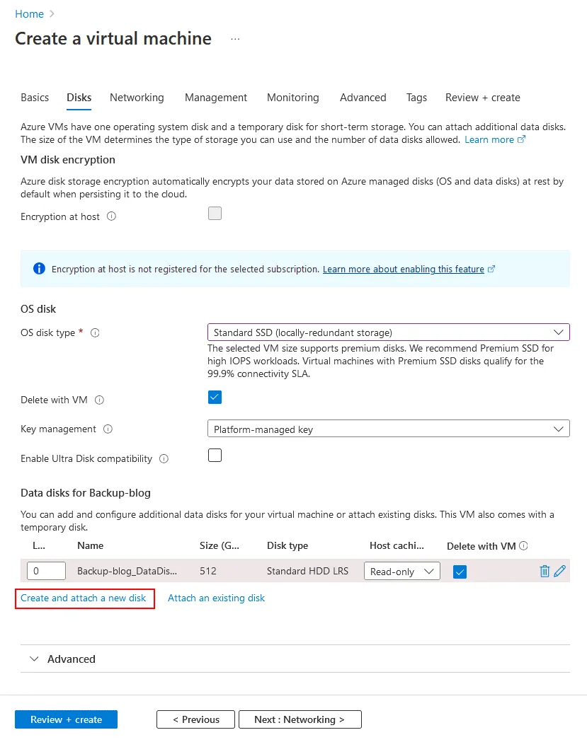Open the Host caching Read-only dropdown

[401, 572]
